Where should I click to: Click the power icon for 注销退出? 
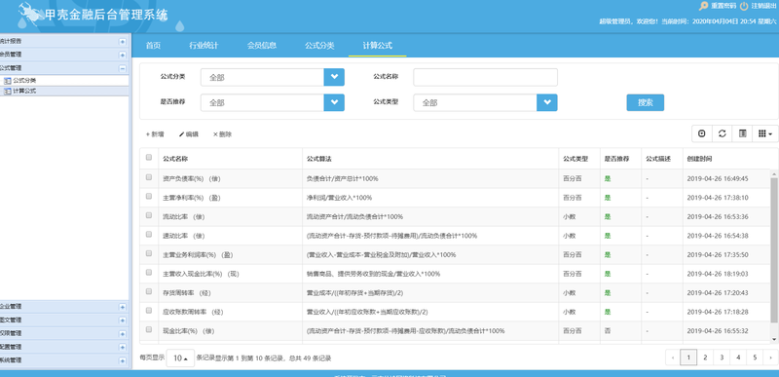[744, 7]
